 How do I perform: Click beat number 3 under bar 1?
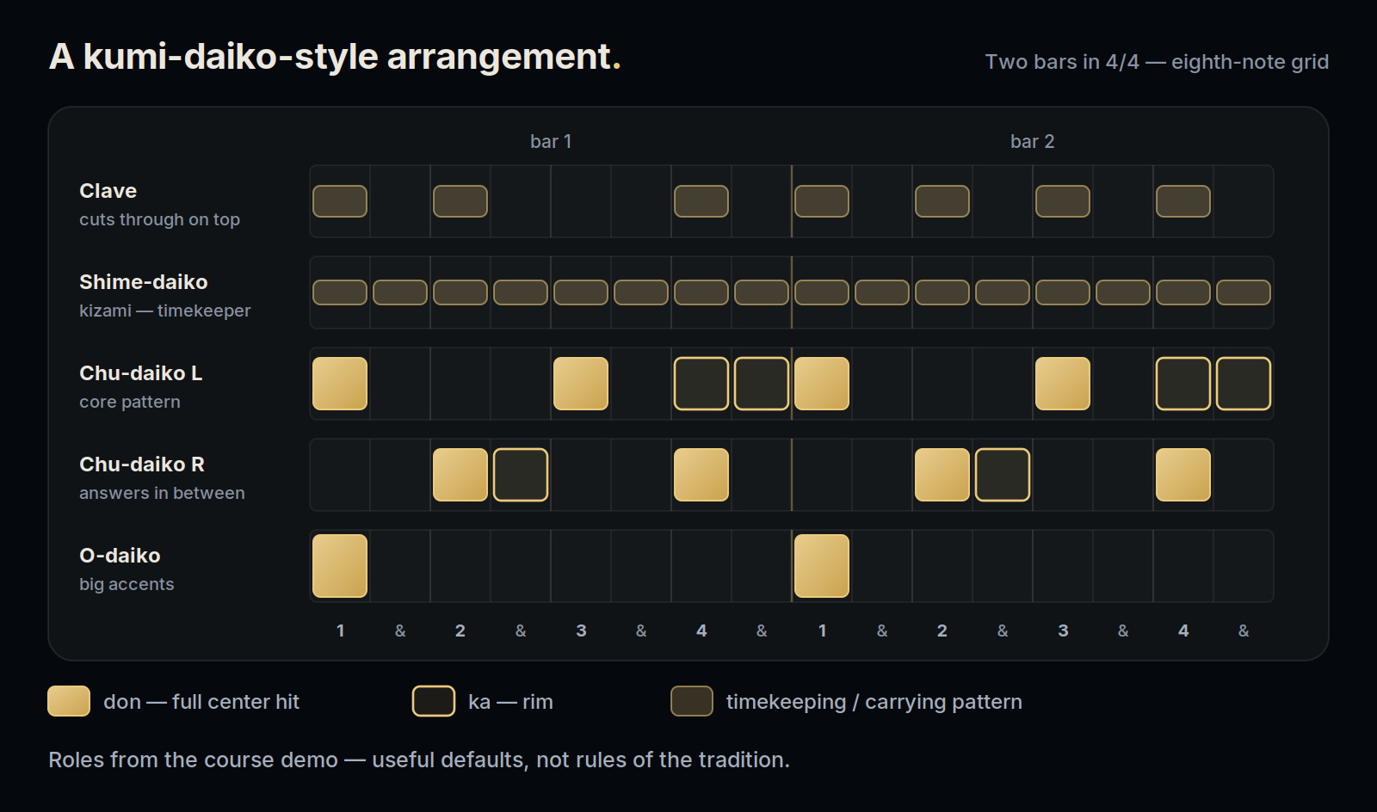coord(581,631)
